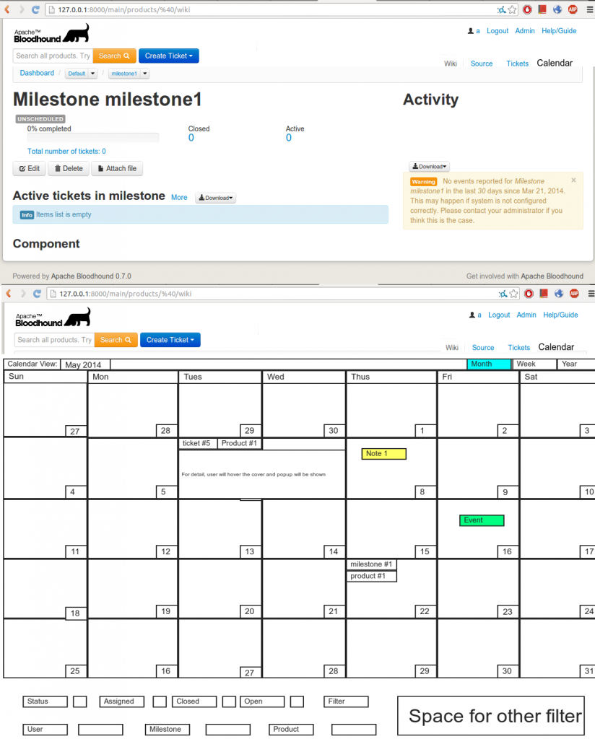Click the trash icon on the Delete button
Screen dimensions: 595x739
(x=58, y=169)
